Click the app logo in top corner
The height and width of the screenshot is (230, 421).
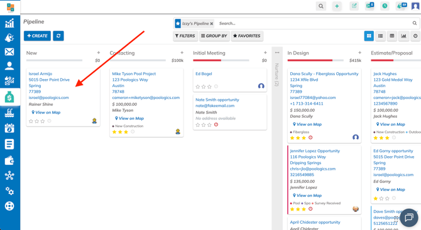(10, 8)
